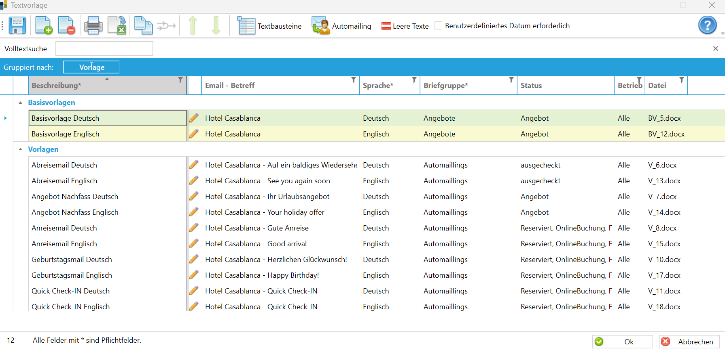Edit Quick Check-IN Englisch pencil icon
Screen dimensions: 725x350
194,306
